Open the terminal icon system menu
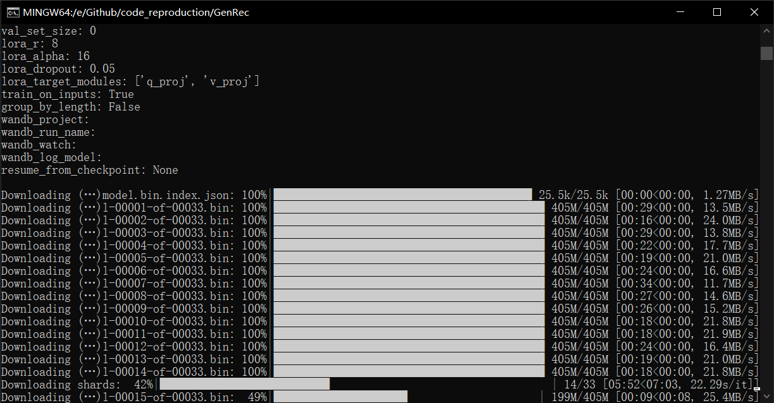Image resolution: width=774 pixels, height=403 pixels. [x=11, y=12]
